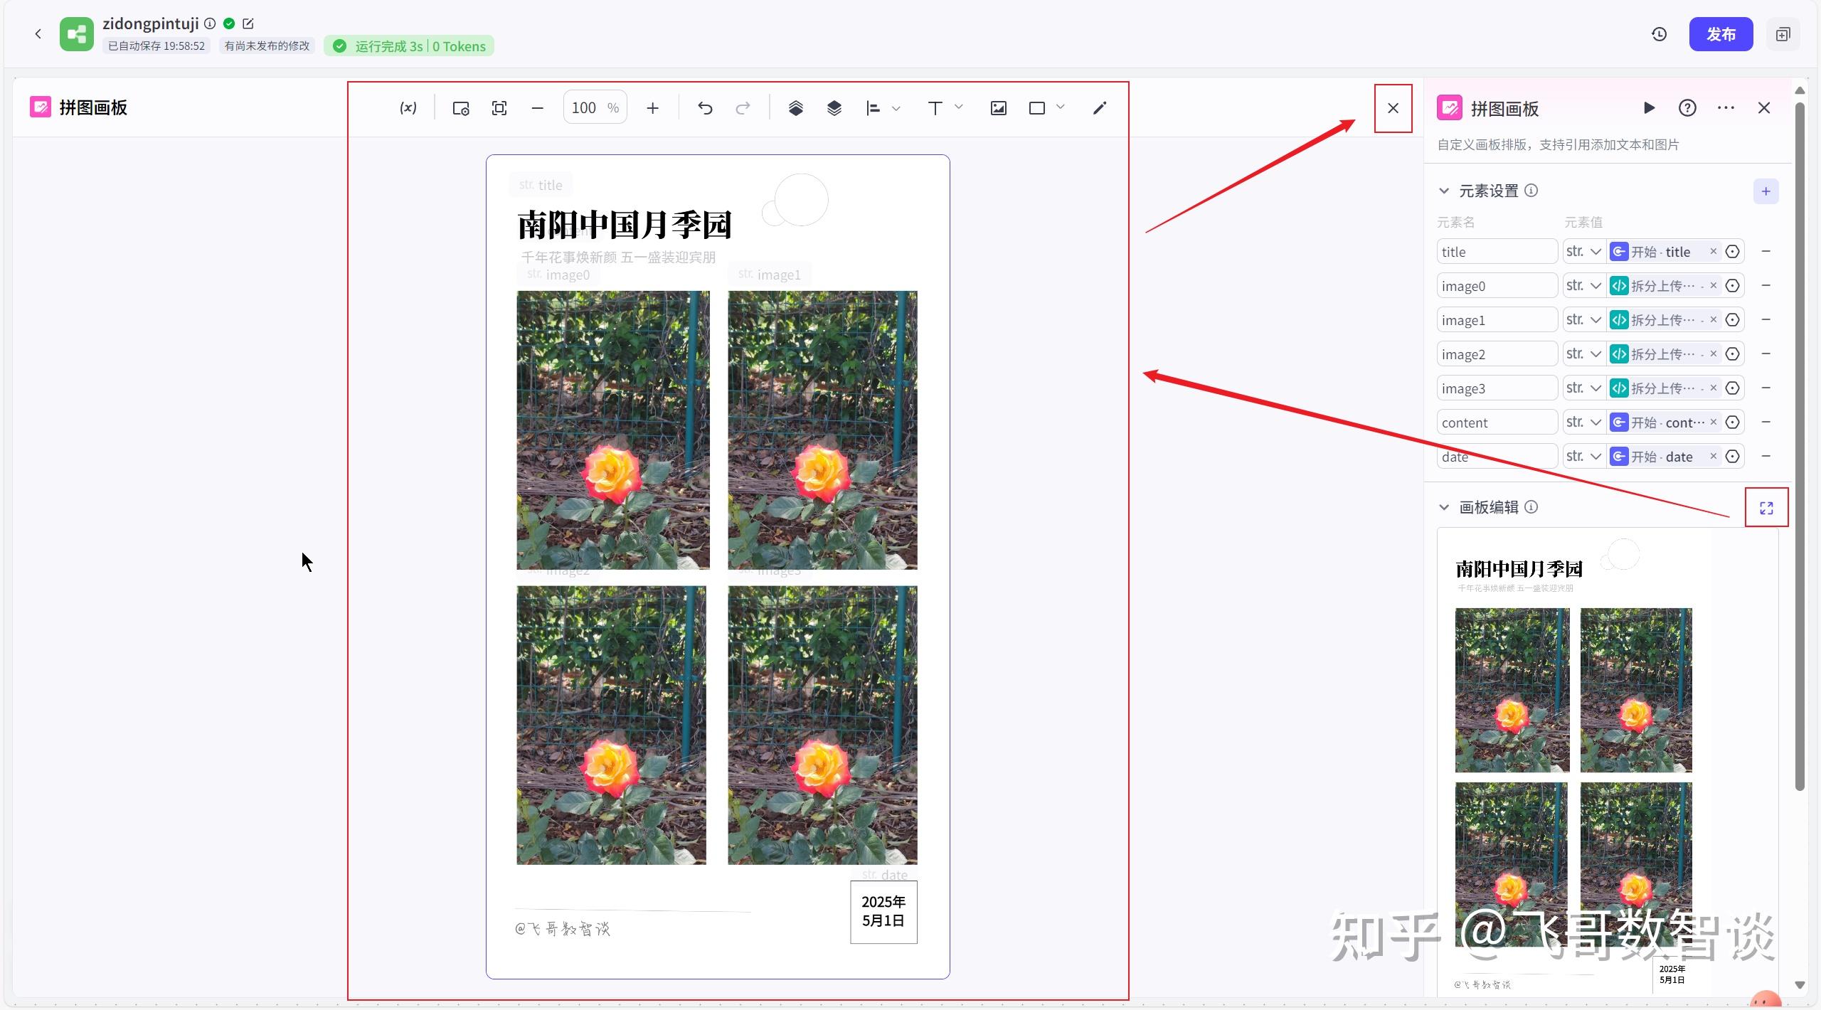The image size is (1821, 1010).
Task: Redo the last canvas action
Action: [743, 108]
